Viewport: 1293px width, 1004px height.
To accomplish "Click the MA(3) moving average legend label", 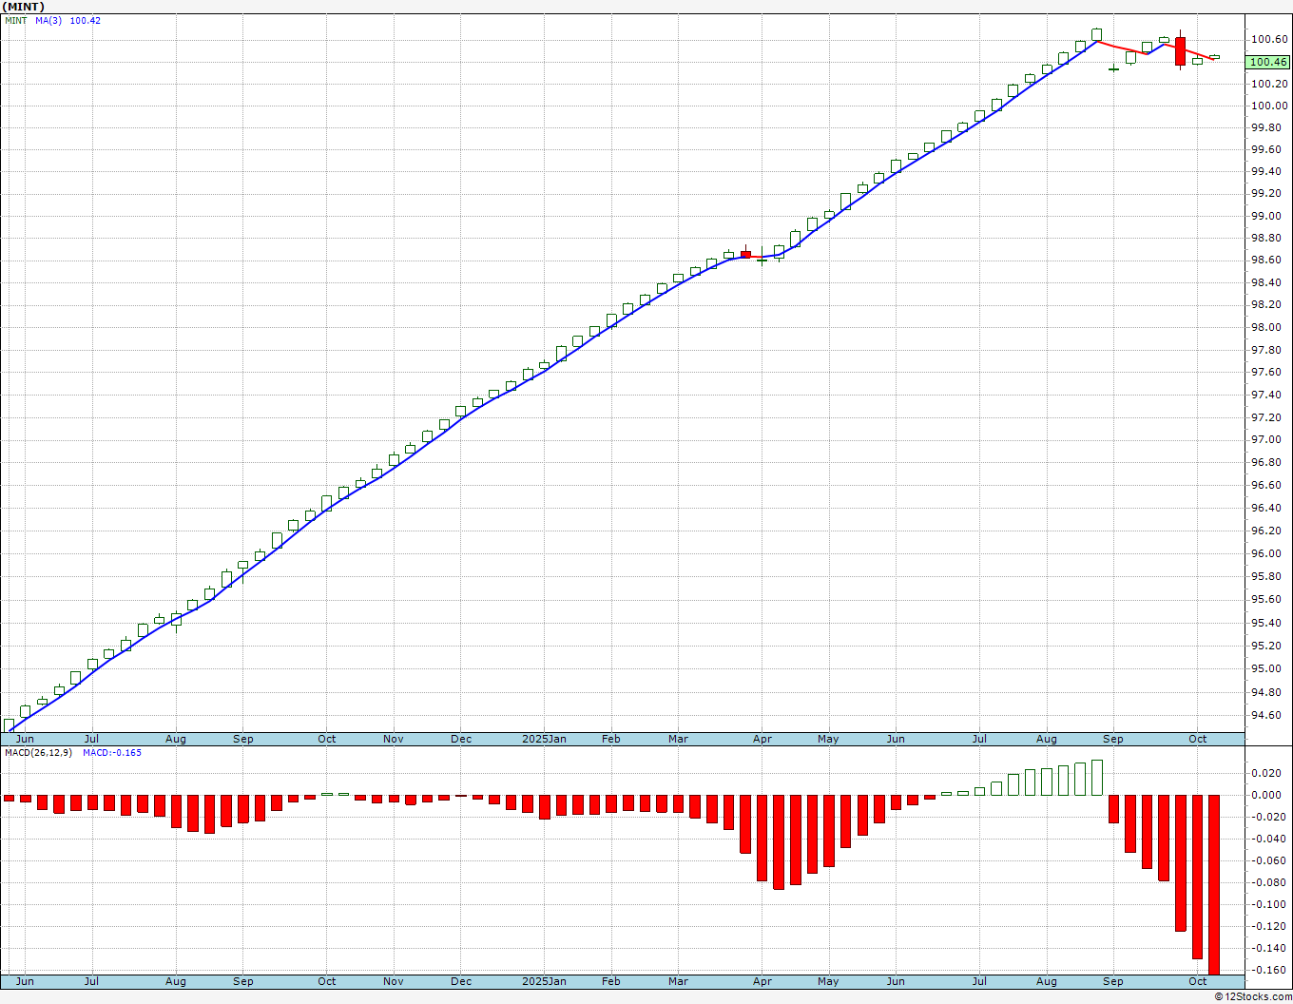I will [x=48, y=20].
